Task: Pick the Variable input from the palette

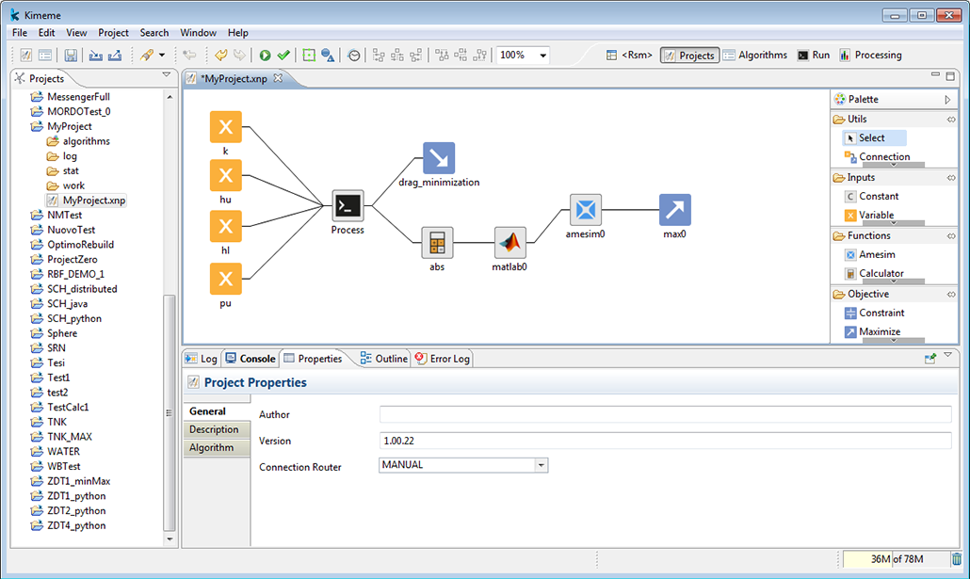Action: pos(869,215)
